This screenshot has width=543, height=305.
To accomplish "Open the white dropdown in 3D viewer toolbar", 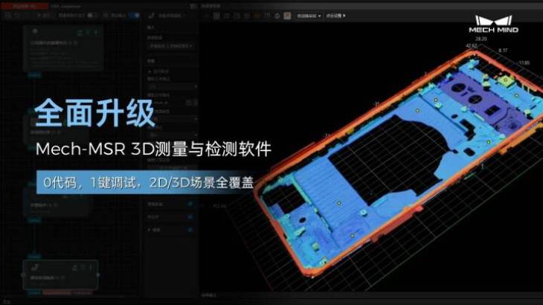I will pyautogui.click(x=309, y=16).
